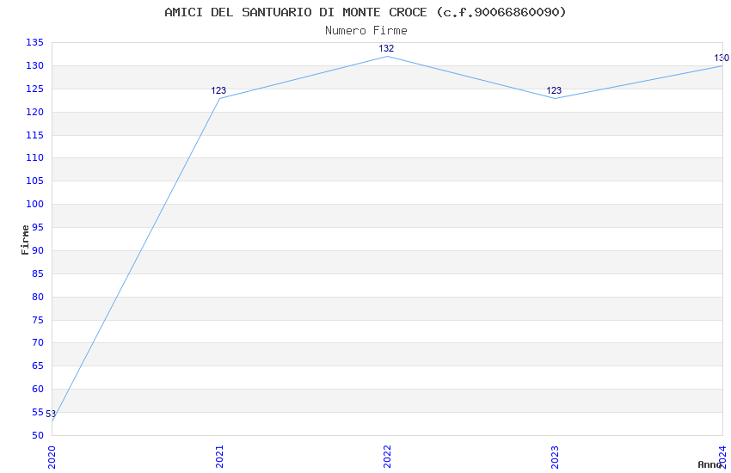Click the y-axis title Firme
Screen dimensions: 731x473
coord(25,240)
